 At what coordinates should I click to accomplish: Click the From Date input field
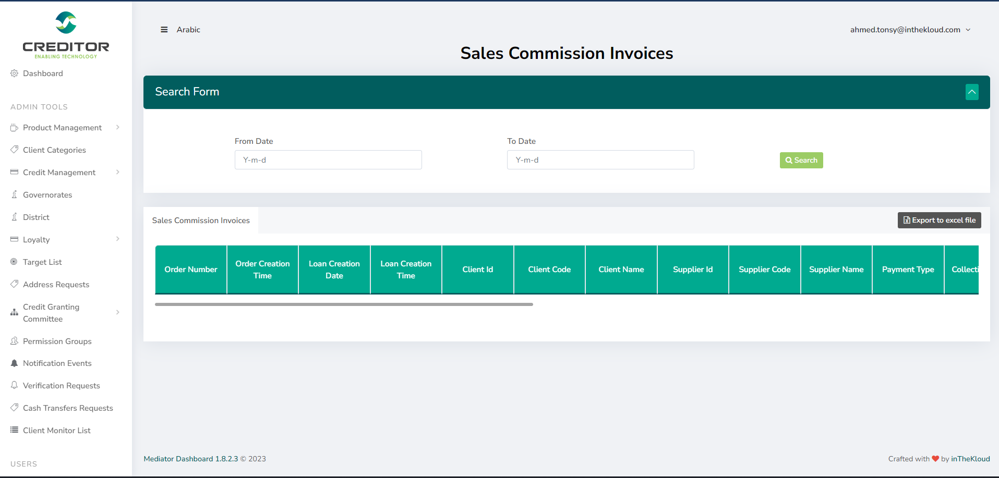coord(328,160)
